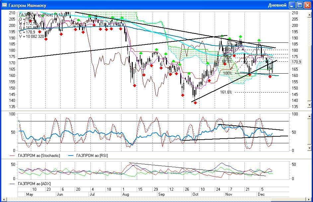Select the ГАЗПРОМ ао [ADX] legend label
Viewport: 313px width, 202px height.
pos(34,184)
